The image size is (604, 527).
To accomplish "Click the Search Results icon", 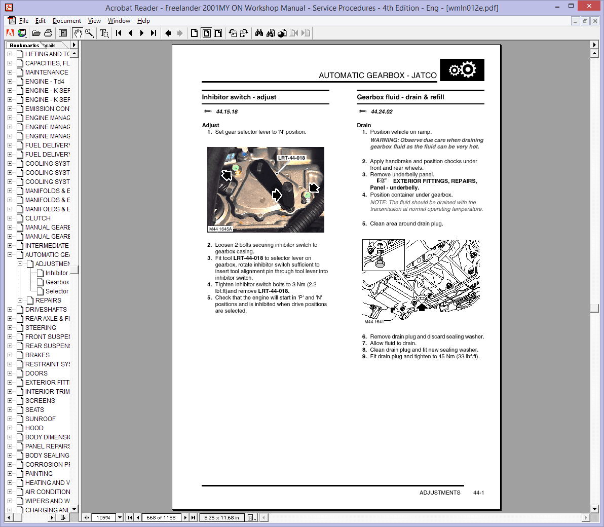I will (282, 33).
